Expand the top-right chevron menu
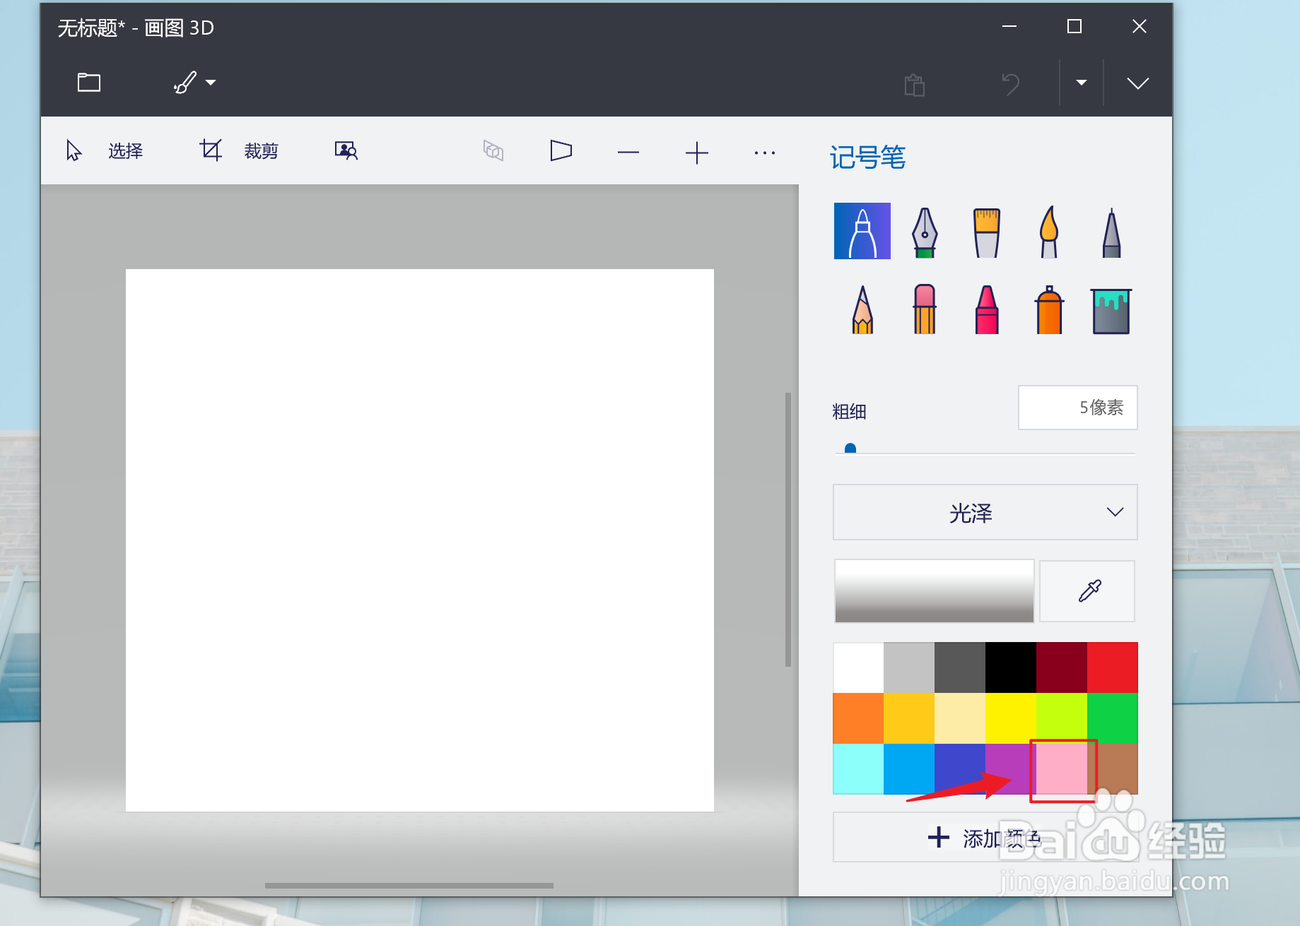The width and height of the screenshot is (1300, 926). click(x=1137, y=82)
